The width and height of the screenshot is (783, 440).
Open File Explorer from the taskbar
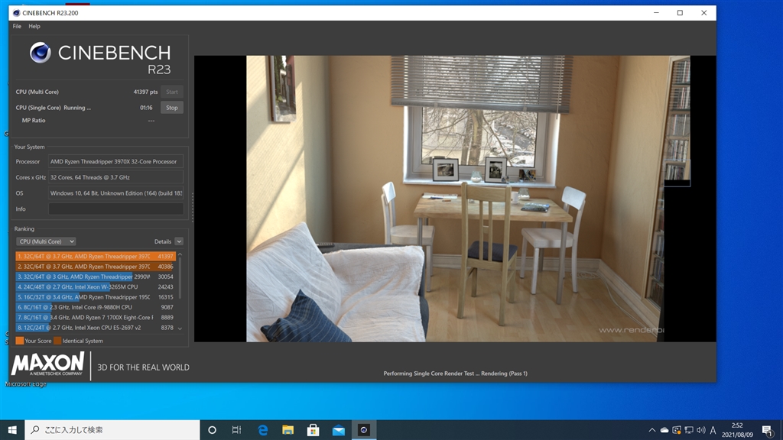pos(288,429)
